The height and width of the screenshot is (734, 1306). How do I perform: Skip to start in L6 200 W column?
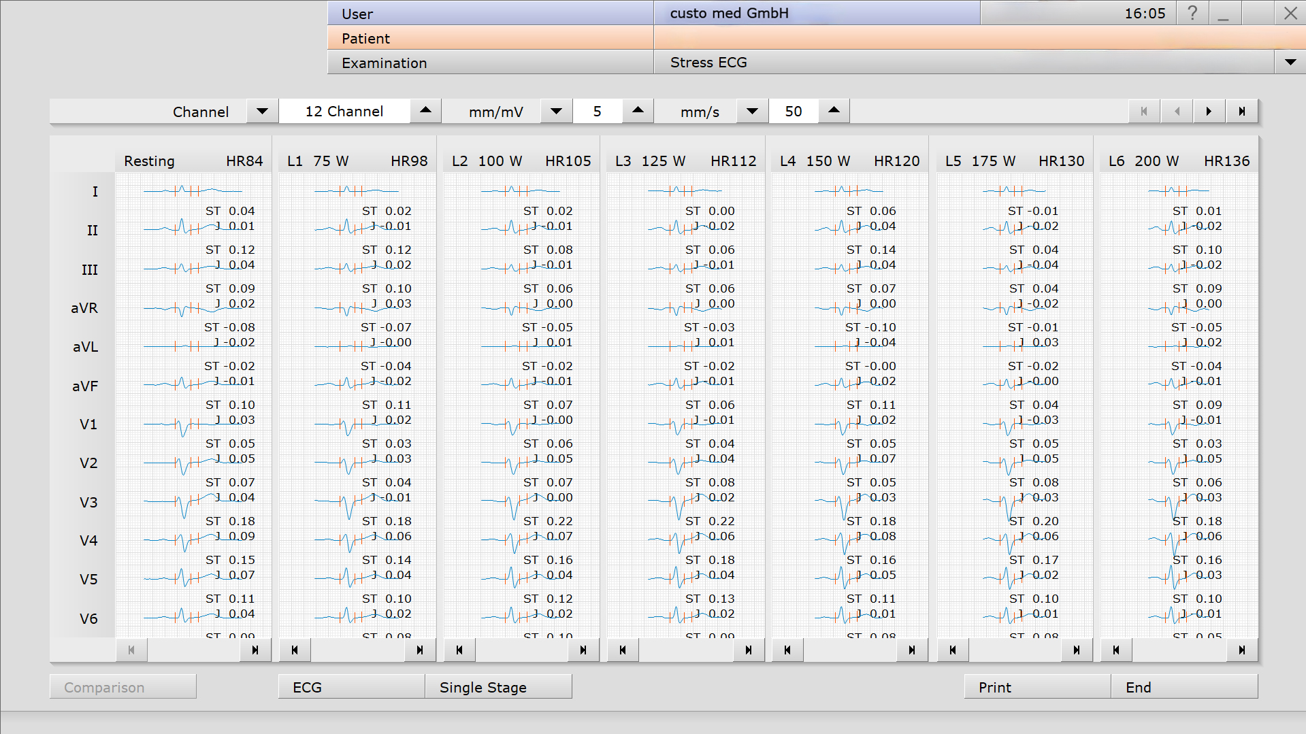(x=1116, y=650)
